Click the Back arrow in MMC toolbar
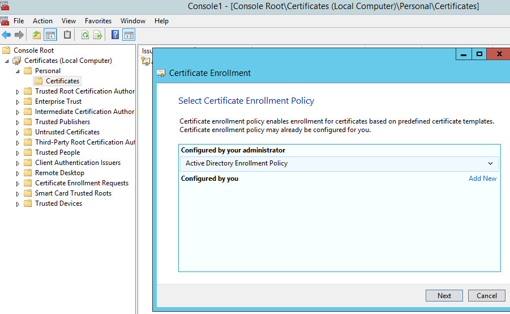This screenshot has width=510, height=314. [6, 35]
